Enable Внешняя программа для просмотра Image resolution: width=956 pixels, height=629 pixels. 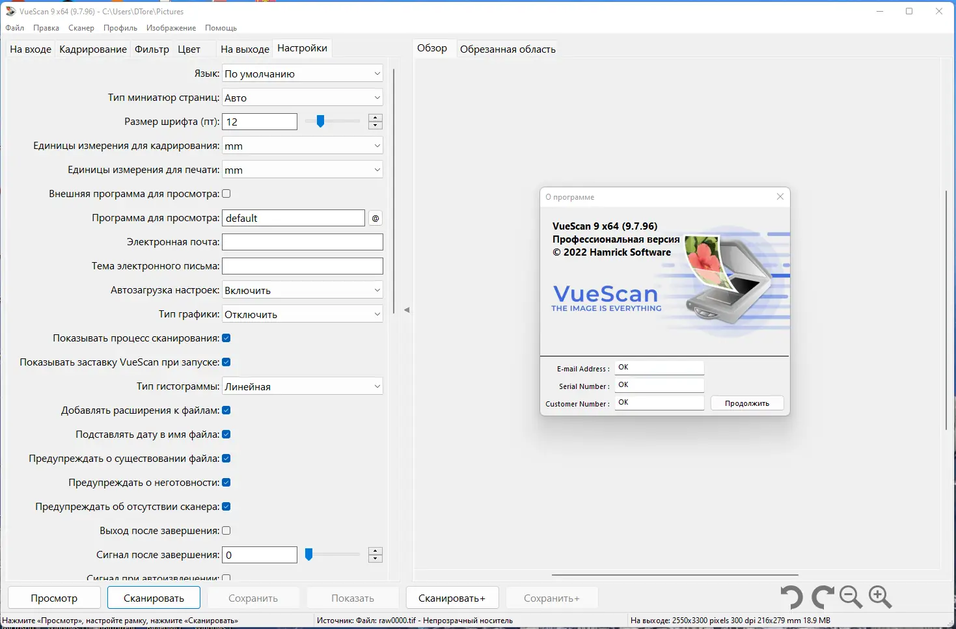226,193
